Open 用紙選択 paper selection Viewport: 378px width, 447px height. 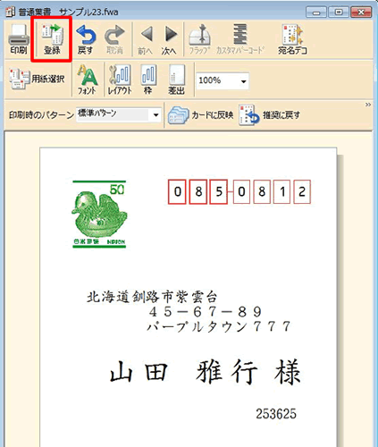coord(37,80)
